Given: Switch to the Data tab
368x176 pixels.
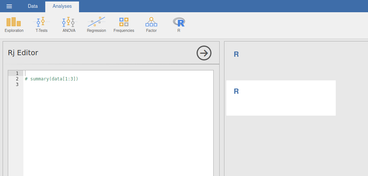Looking at the screenshot, I should click(33, 6).
